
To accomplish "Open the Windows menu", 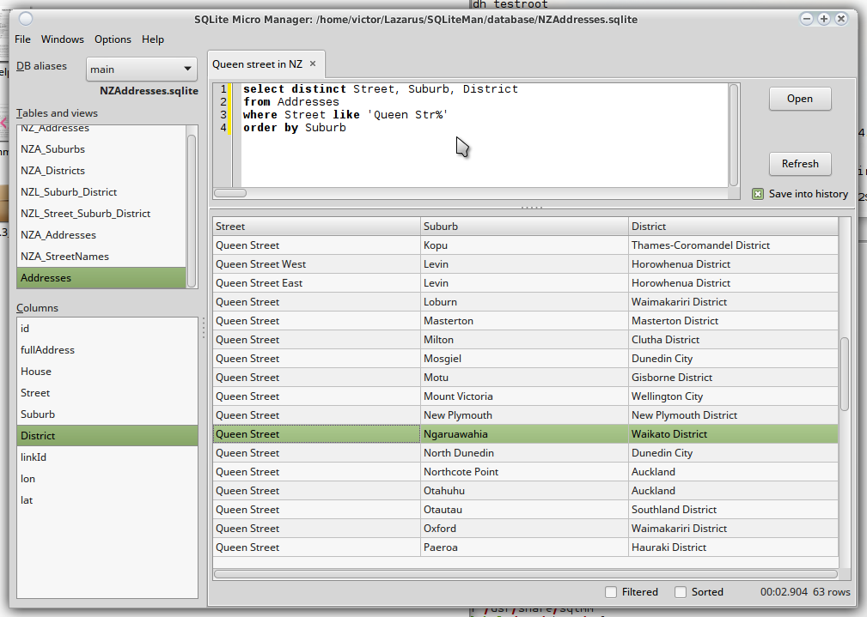I will [x=62, y=39].
